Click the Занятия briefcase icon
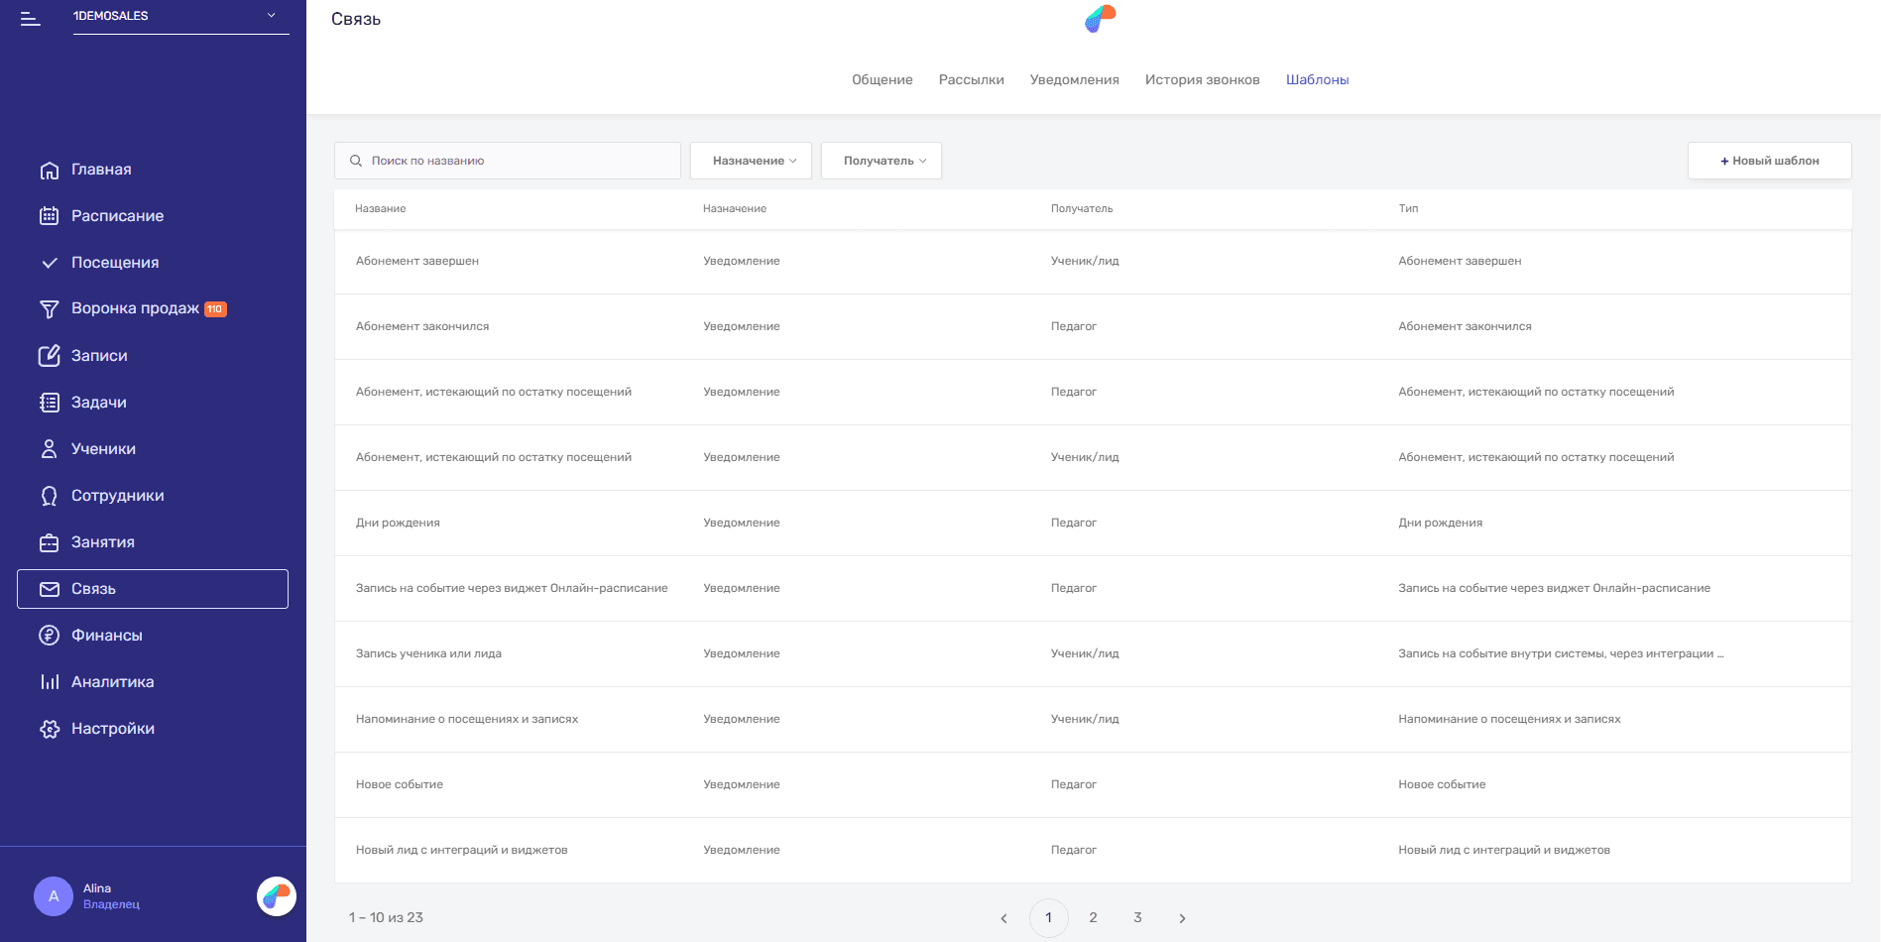This screenshot has height=942, width=1881. pos(50,542)
